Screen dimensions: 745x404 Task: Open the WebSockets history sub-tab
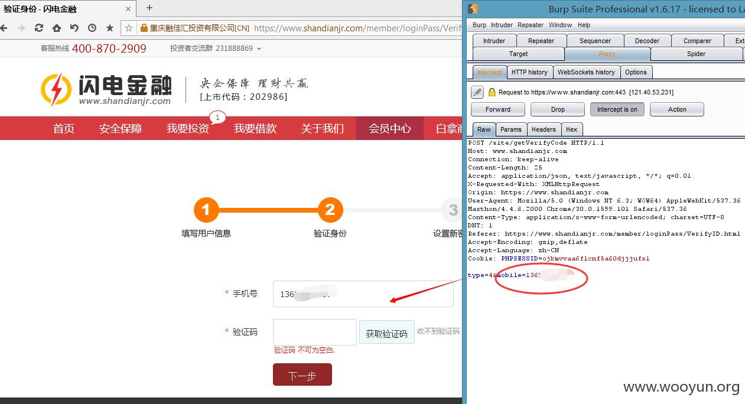(x=586, y=72)
